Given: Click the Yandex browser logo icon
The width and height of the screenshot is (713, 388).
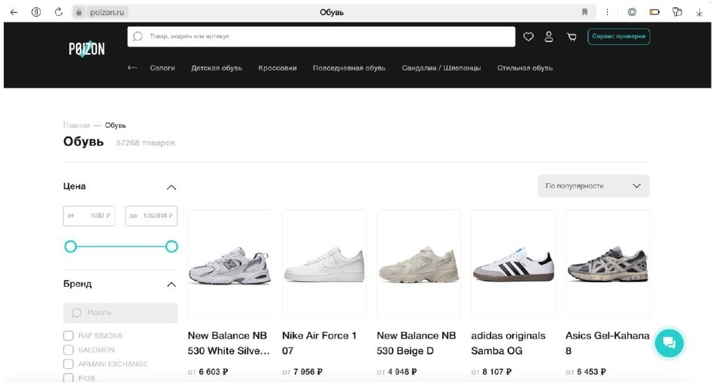Looking at the screenshot, I should [x=36, y=12].
